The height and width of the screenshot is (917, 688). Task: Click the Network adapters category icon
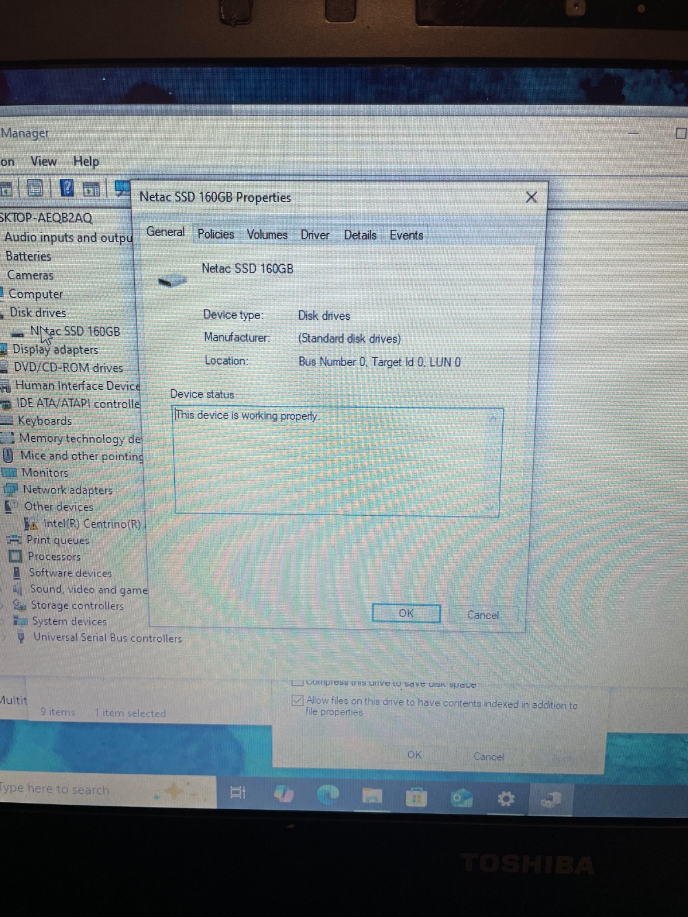pos(11,489)
